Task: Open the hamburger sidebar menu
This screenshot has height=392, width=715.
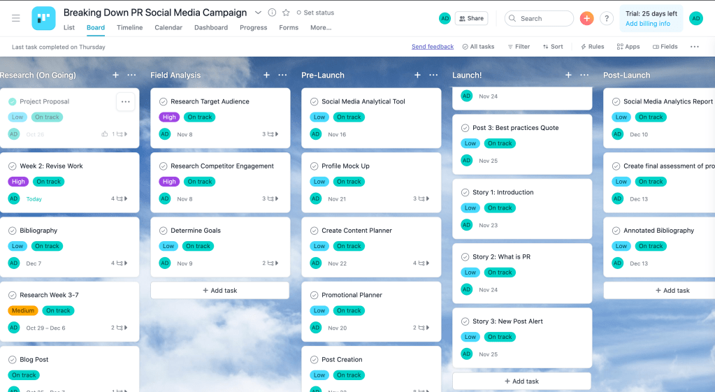Action: pyautogui.click(x=15, y=18)
